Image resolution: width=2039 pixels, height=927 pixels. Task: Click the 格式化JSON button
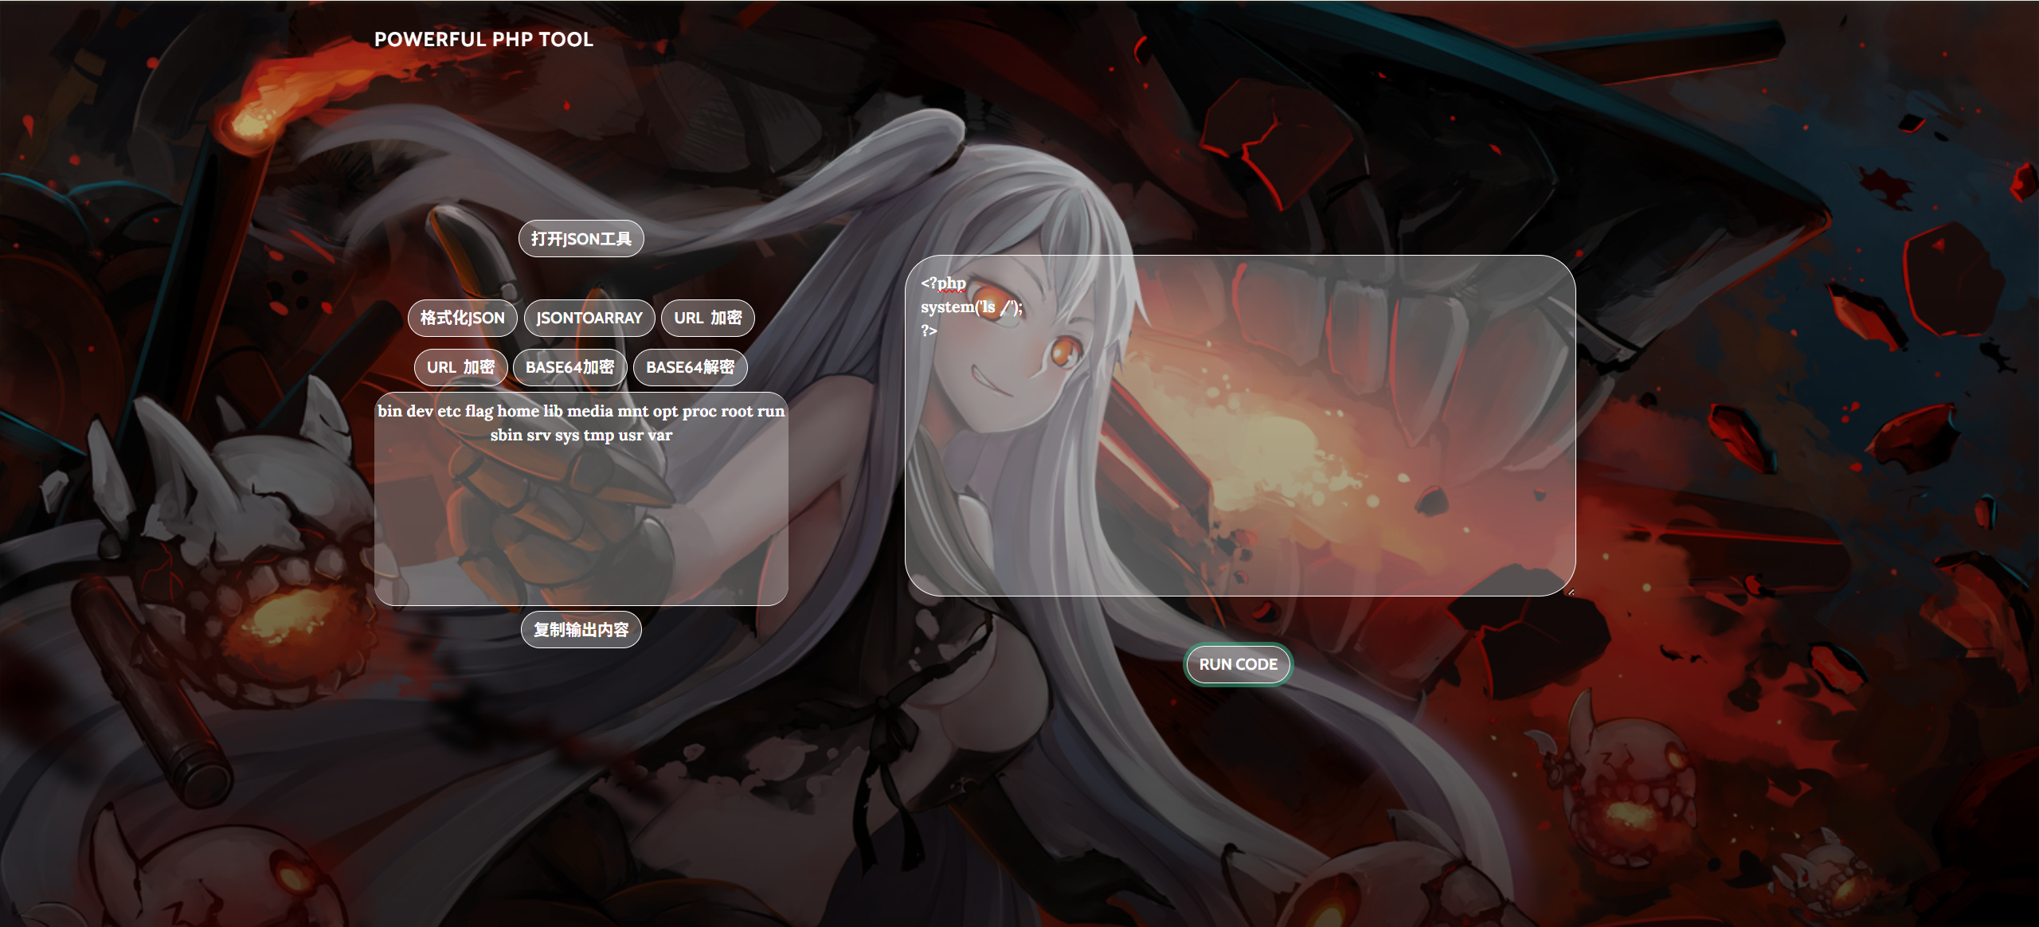coord(462,318)
